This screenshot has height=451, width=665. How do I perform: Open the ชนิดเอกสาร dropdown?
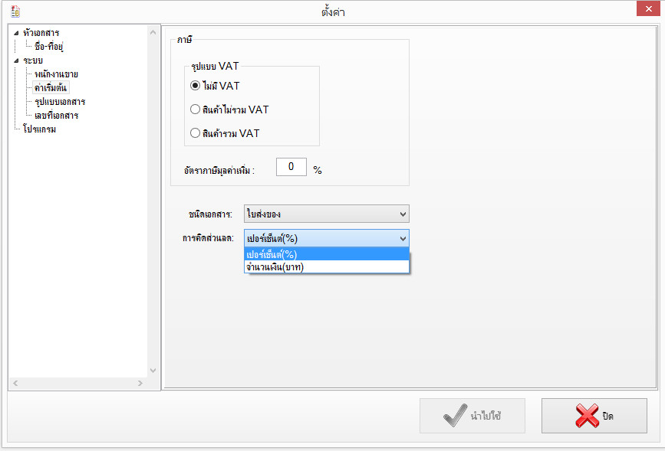point(326,214)
